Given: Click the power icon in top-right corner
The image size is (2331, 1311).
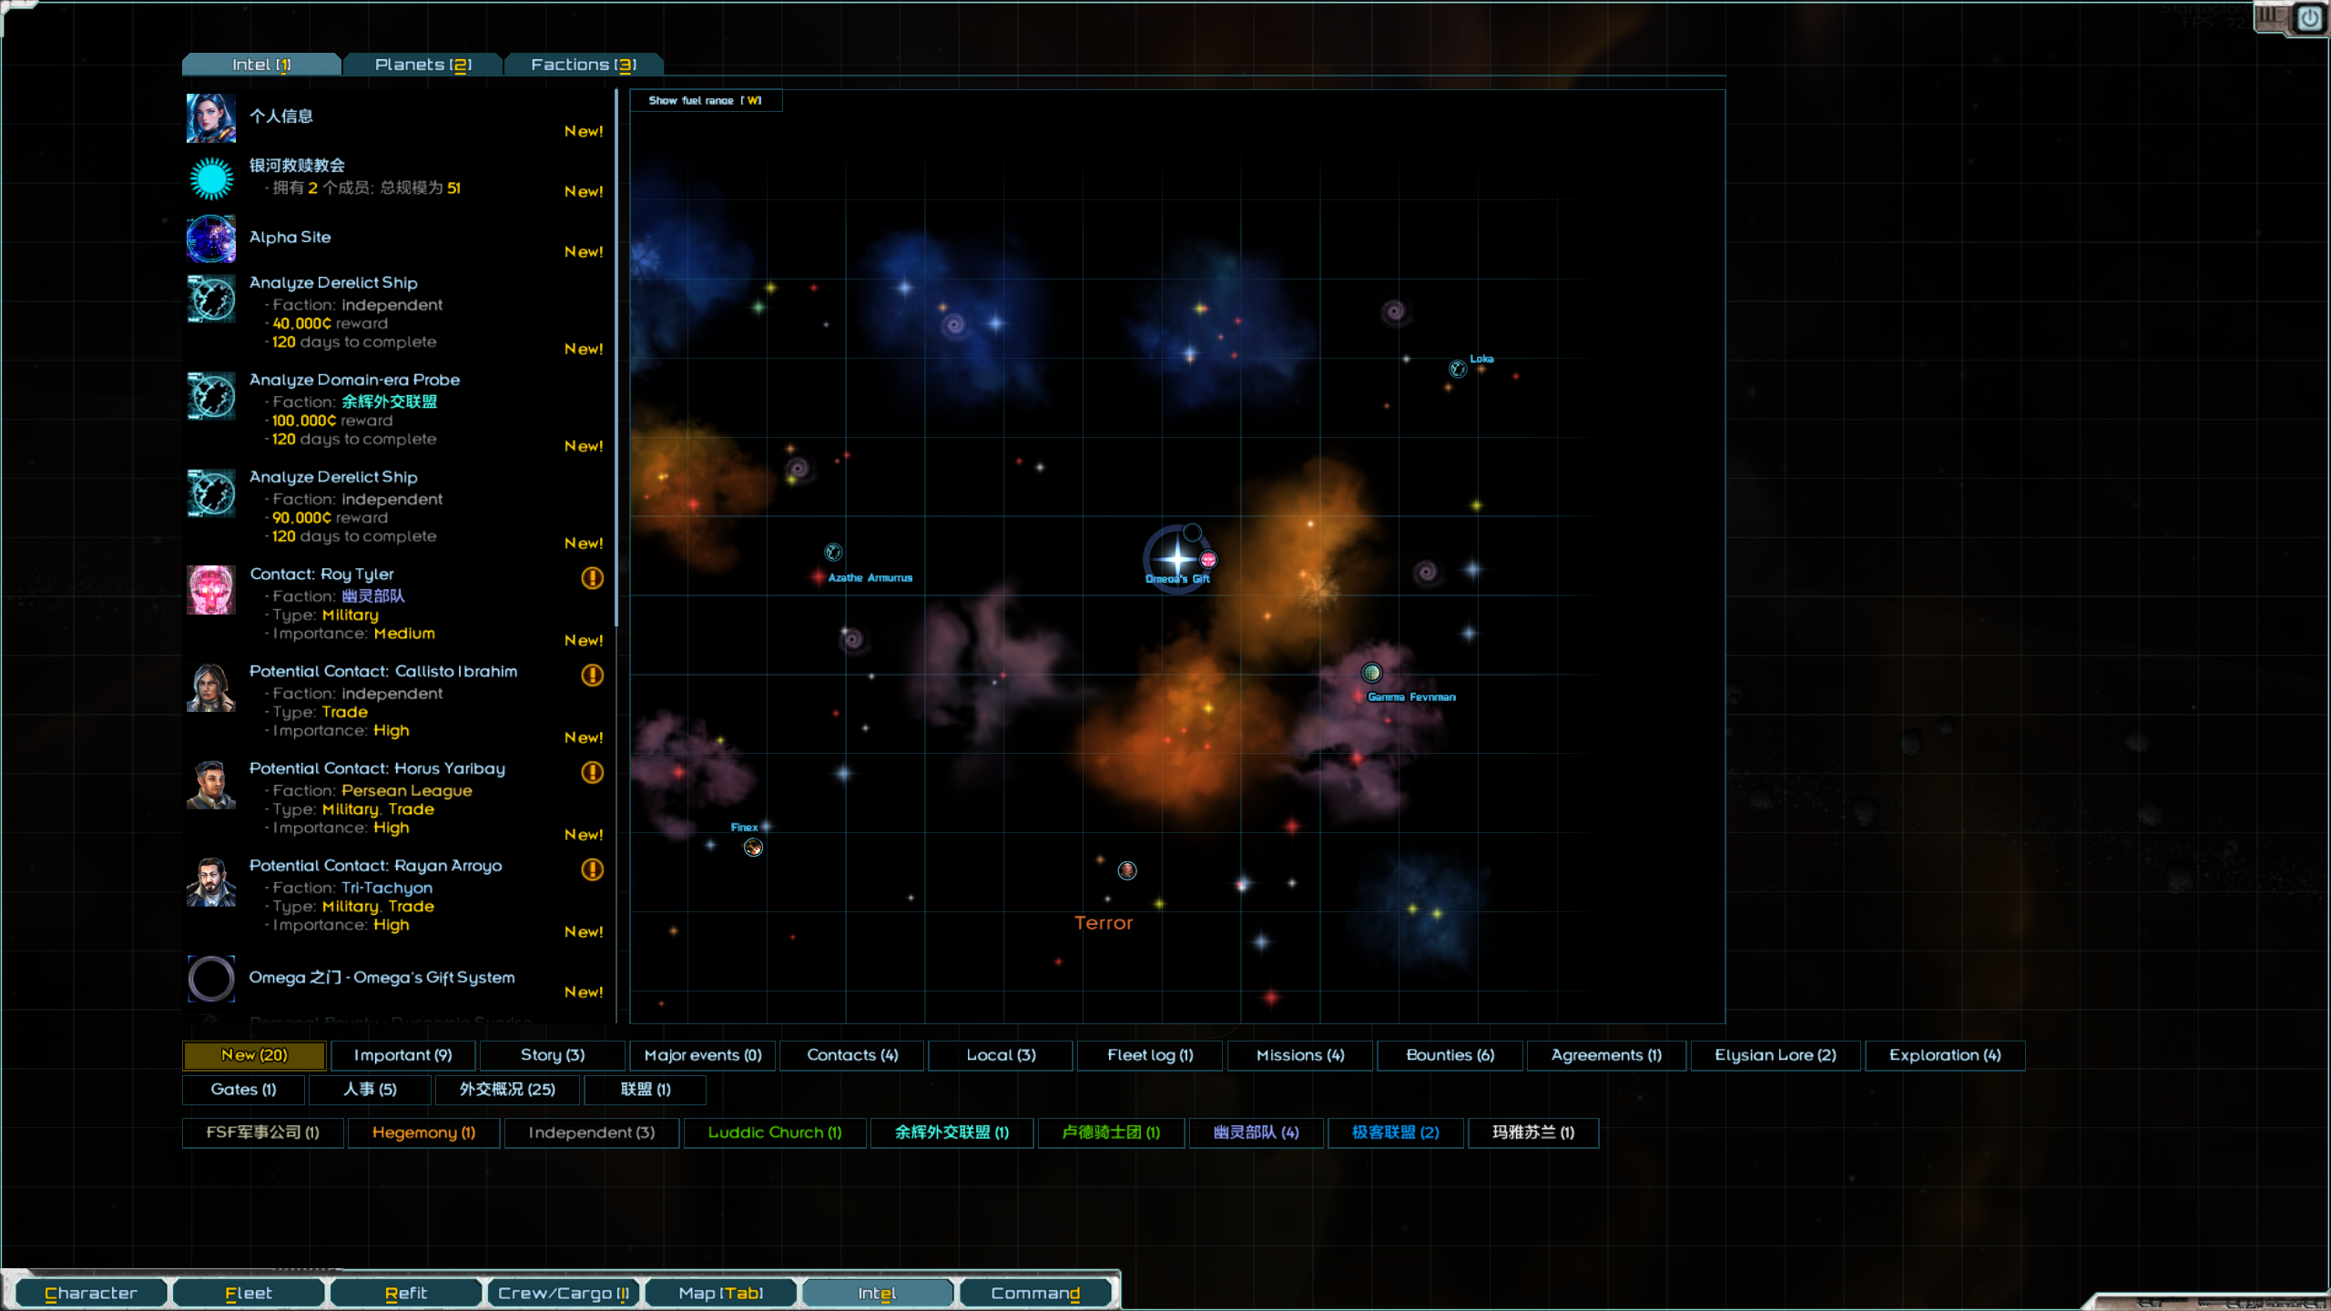Looking at the screenshot, I should tap(2310, 18).
